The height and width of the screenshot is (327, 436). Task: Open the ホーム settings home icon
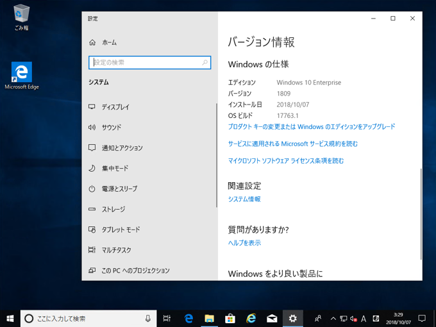point(92,42)
